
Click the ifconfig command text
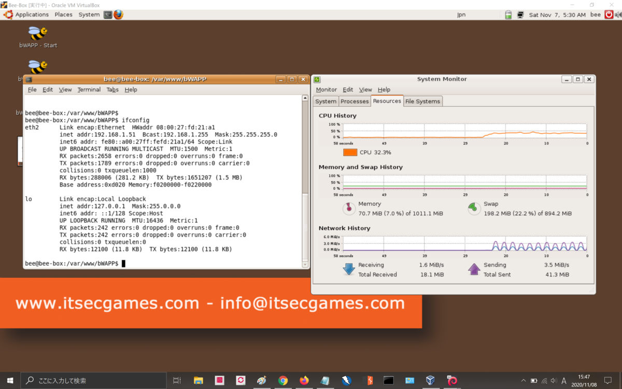135,120
